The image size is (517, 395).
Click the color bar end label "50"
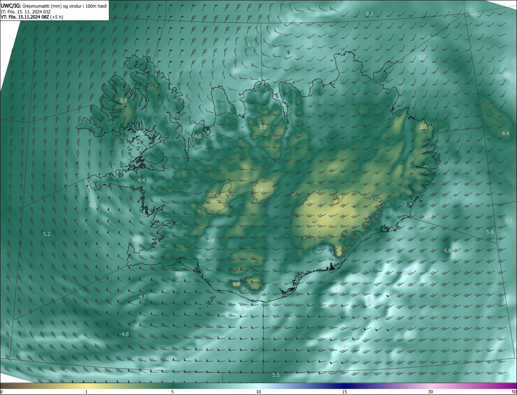(x=514, y=392)
